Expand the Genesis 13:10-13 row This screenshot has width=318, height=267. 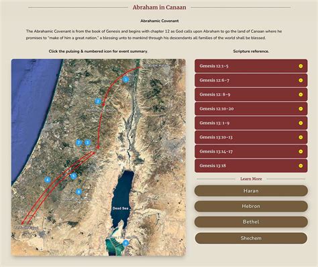[251, 137]
